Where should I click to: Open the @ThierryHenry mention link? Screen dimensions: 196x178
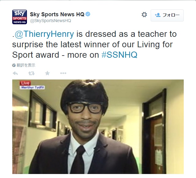44,34
